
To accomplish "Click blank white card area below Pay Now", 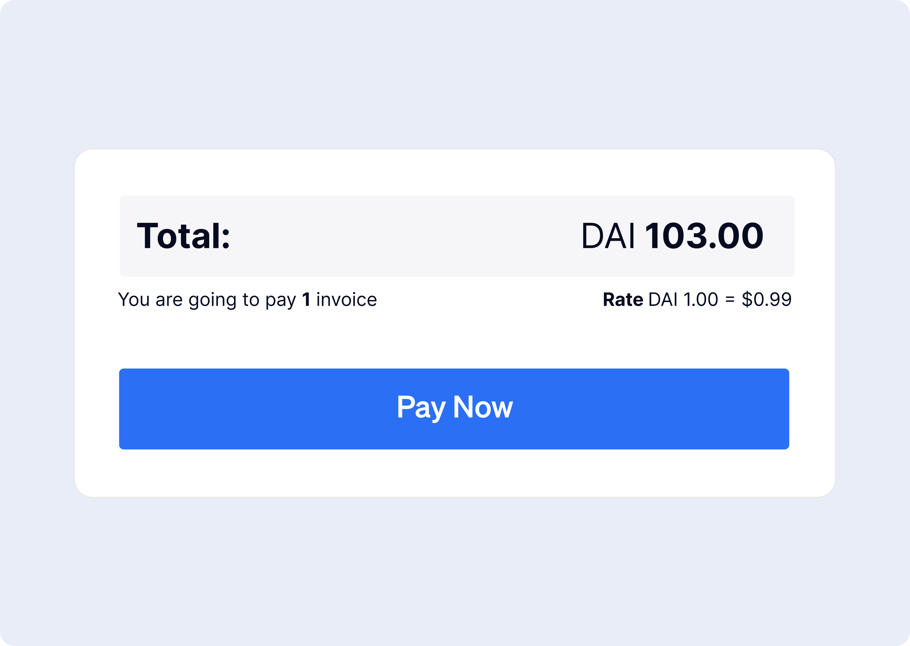I will (454, 473).
